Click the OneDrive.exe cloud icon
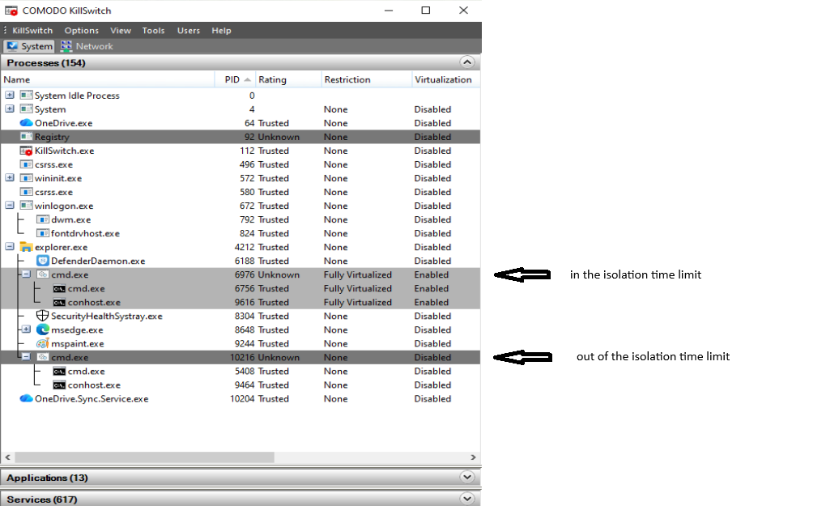This screenshot has height=506, width=826. [x=27, y=123]
